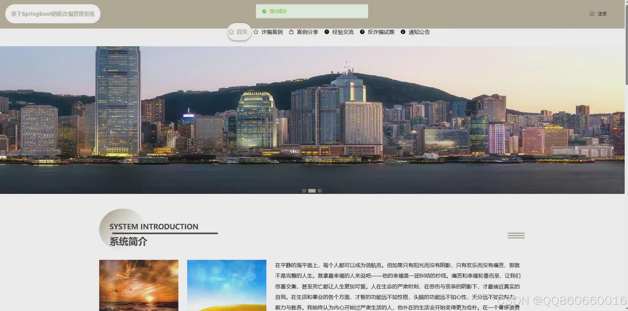Viewport: 628px width, 311px height.
Task: Click the 基于Springboot的防诈骗管理系统 title button
Action: 53,14
